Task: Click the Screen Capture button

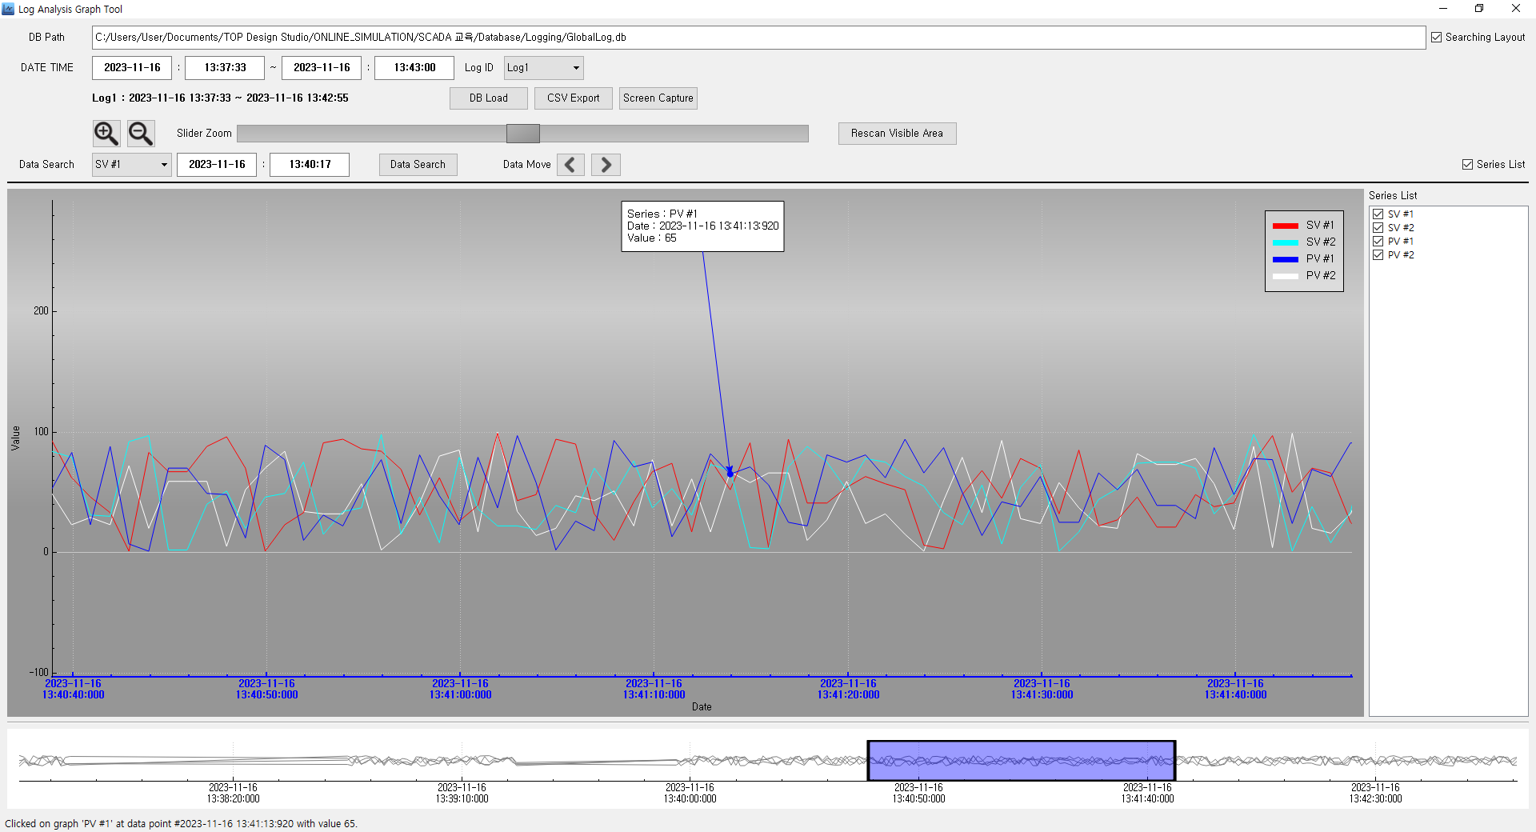Action: coord(658,98)
